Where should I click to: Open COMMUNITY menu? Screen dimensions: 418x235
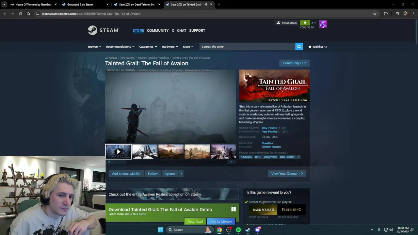[158, 30]
